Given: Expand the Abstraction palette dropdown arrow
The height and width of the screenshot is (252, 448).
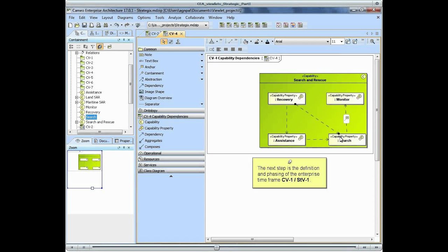Looking at the screenshot, I should (202, 79).
